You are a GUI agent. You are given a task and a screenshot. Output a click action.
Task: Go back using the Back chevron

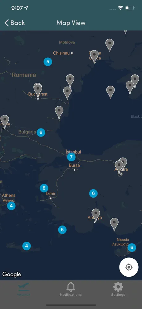[15, 23]
